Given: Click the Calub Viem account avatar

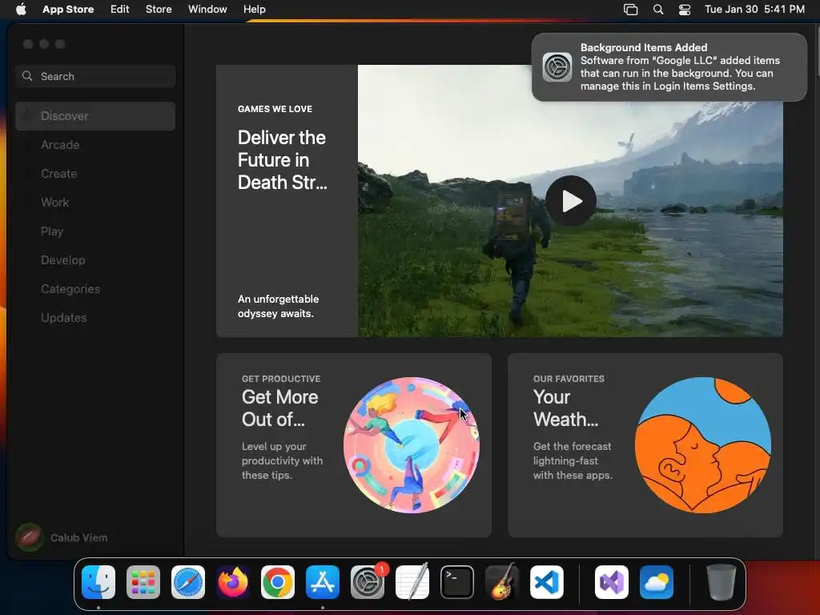Looking at the screenshot, I should (30, 537).
